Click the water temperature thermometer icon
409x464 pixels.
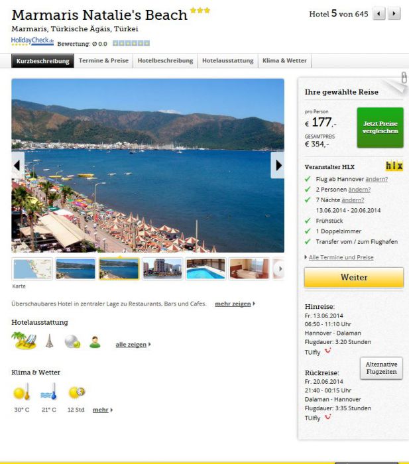coord(48,392)
